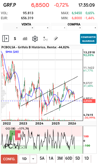Click the VENTA order book header
Viewport: 100px width, 165px height.
26,24
